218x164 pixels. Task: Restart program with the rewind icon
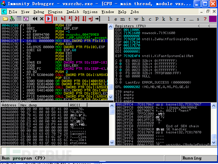pos(35,19)
